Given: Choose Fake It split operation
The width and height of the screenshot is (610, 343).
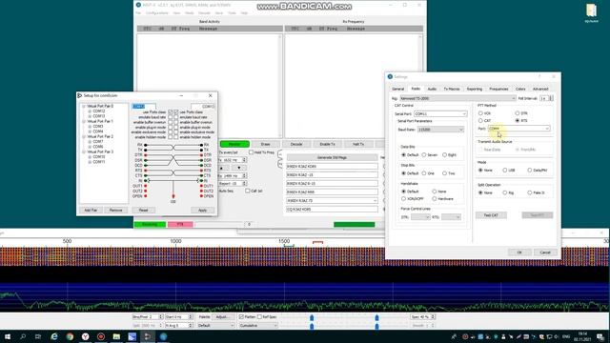Looking at the screenshot, I should tap(530, 192).
